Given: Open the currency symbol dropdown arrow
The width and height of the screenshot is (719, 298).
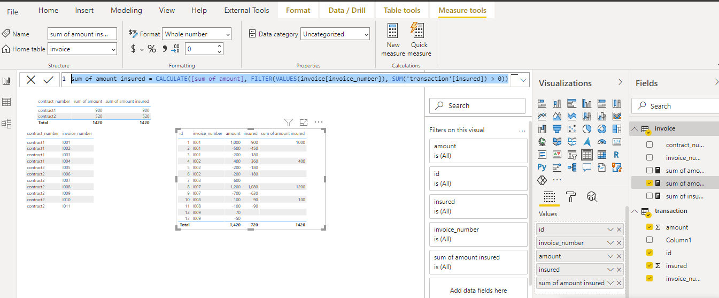Looking at the screenshot, I should point(142,49).
